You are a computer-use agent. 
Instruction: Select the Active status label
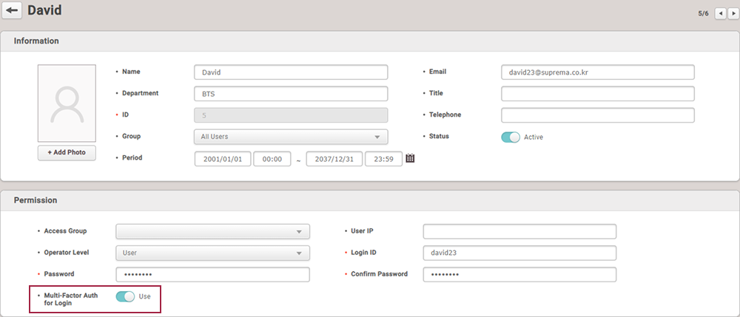coord(534,137)
